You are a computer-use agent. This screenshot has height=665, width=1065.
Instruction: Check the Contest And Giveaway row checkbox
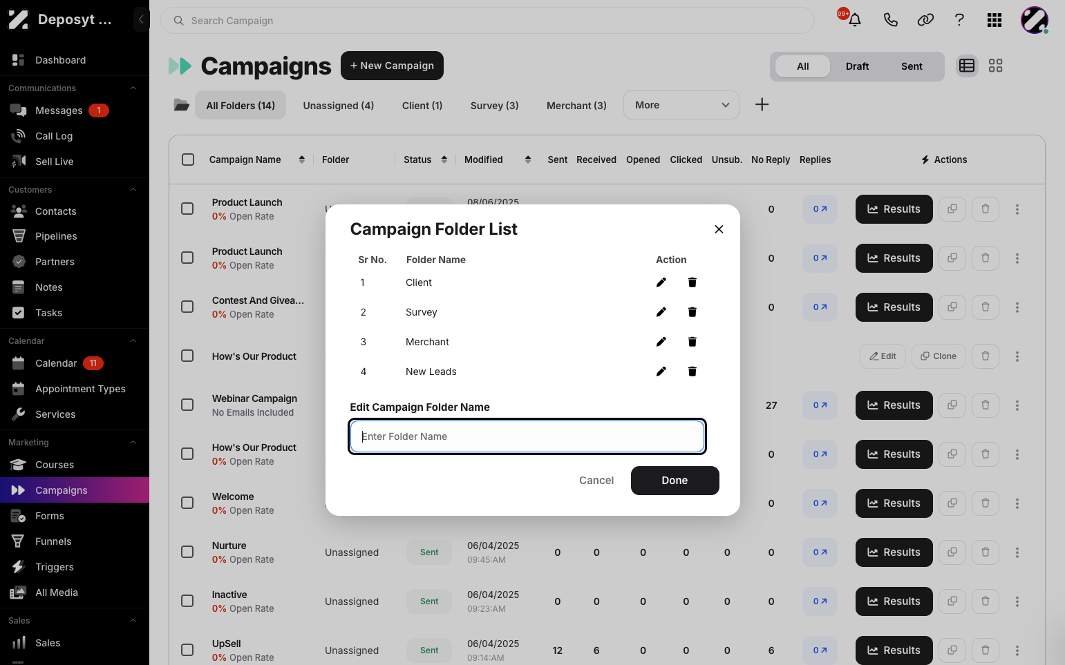click(x=187, y=307)
